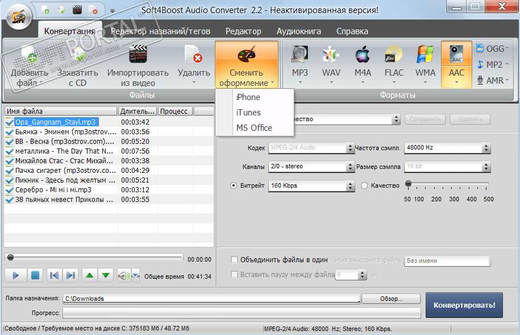The image size is (520, 335).
Task: Switch to Редактор tab
Action: point(243,31)
